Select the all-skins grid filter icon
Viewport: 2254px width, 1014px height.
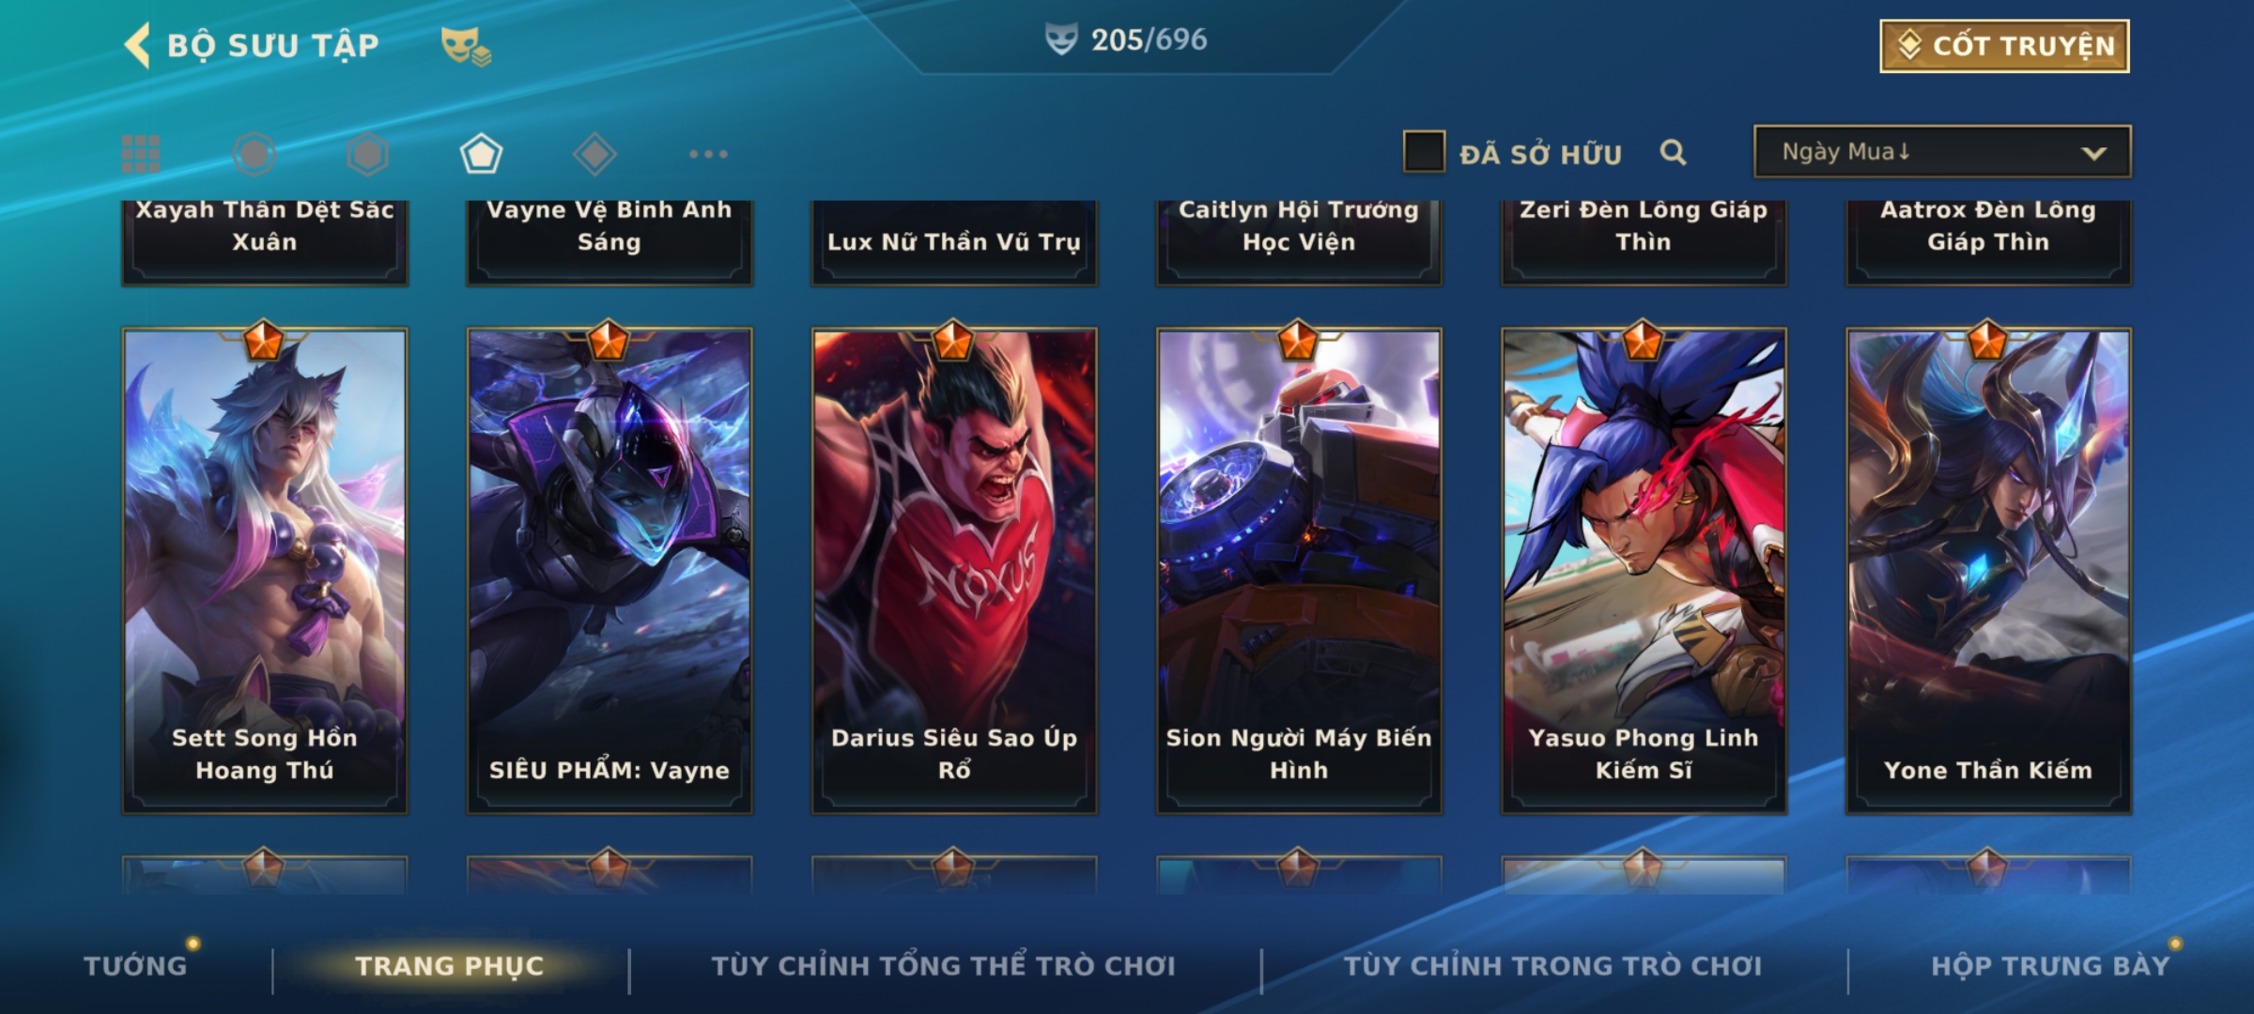click(141, 154)
